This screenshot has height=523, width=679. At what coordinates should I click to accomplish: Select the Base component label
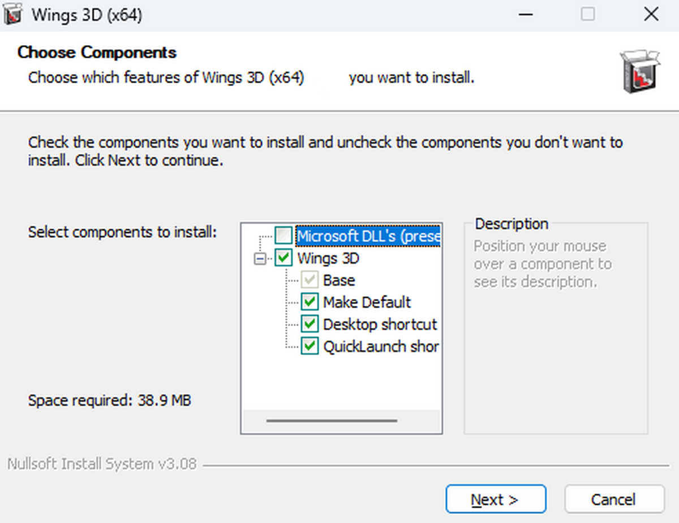coord(339,280)
